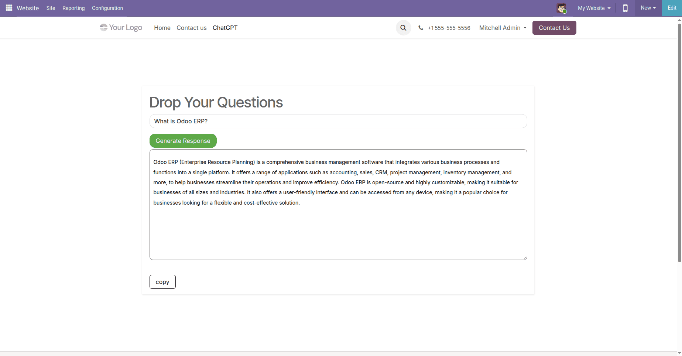Click the Drop Your Questions heading
The image size is (682, 356).
pos(216,102)
